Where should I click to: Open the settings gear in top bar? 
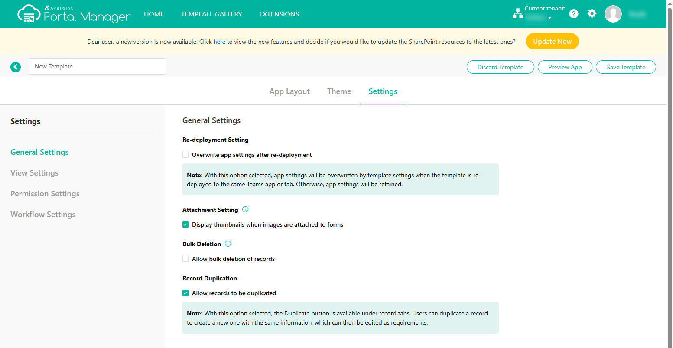pyautogui.click(x=592, y=13)
